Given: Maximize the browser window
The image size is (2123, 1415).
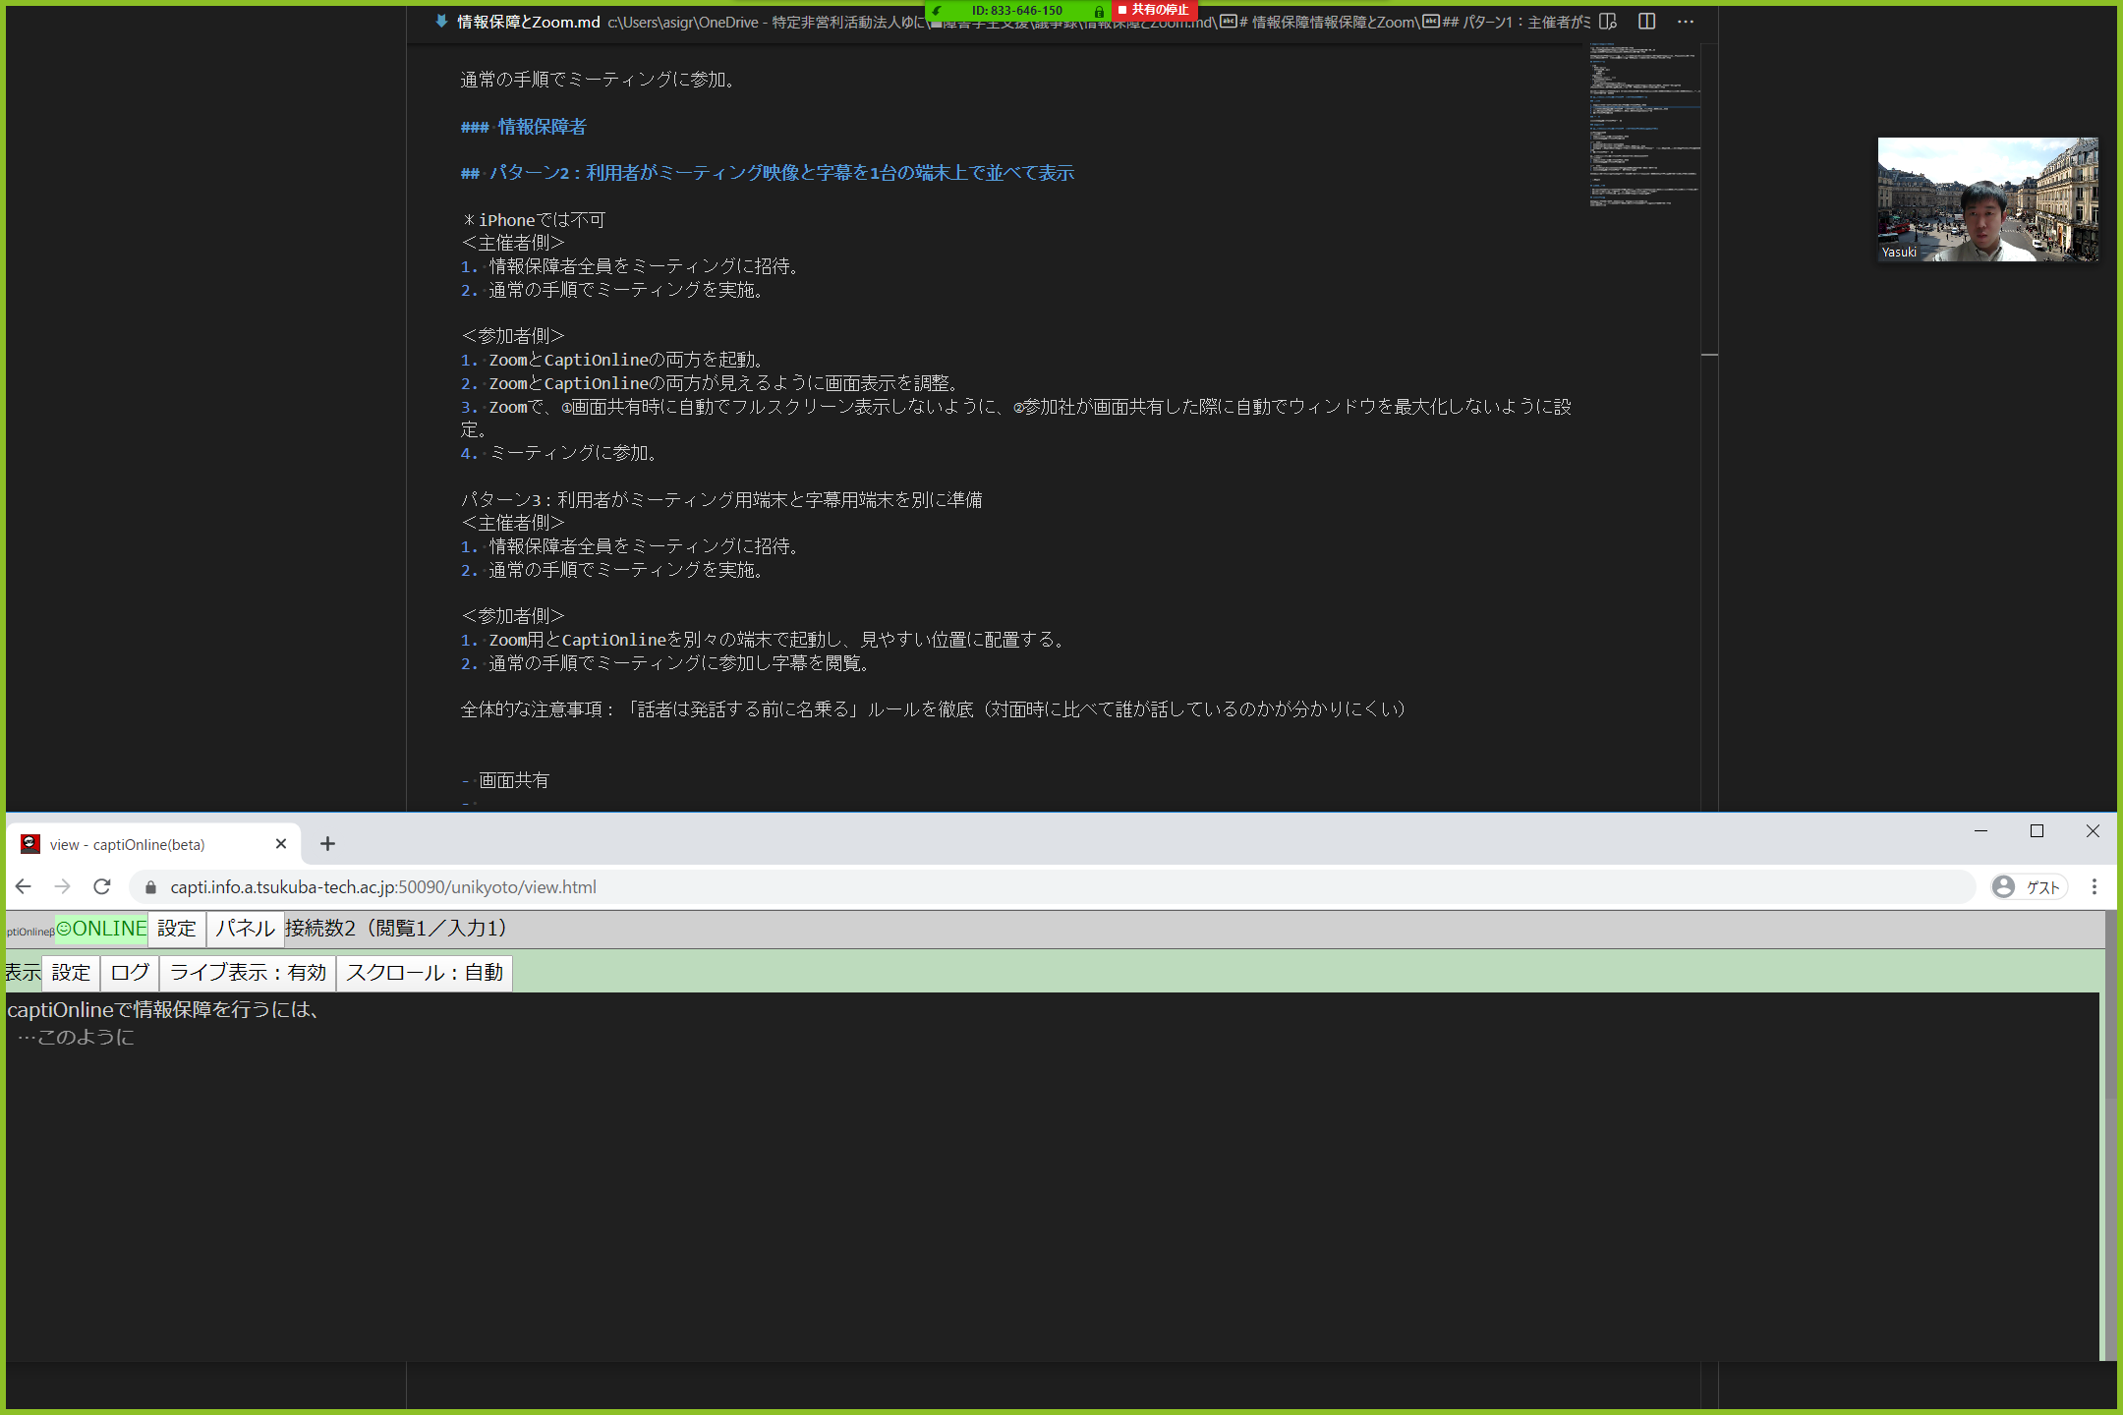Looking at the screenshot, I should point(2037,831).
